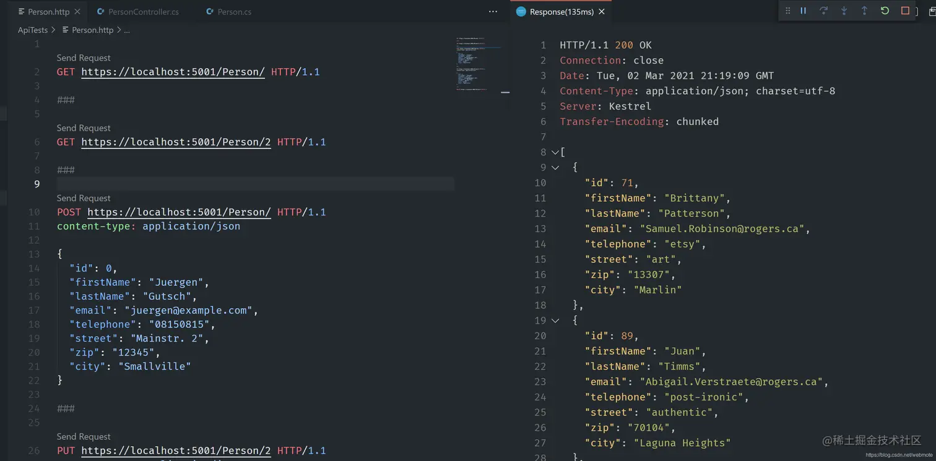Click line number 9 in Person.http

tap(37, 184)
